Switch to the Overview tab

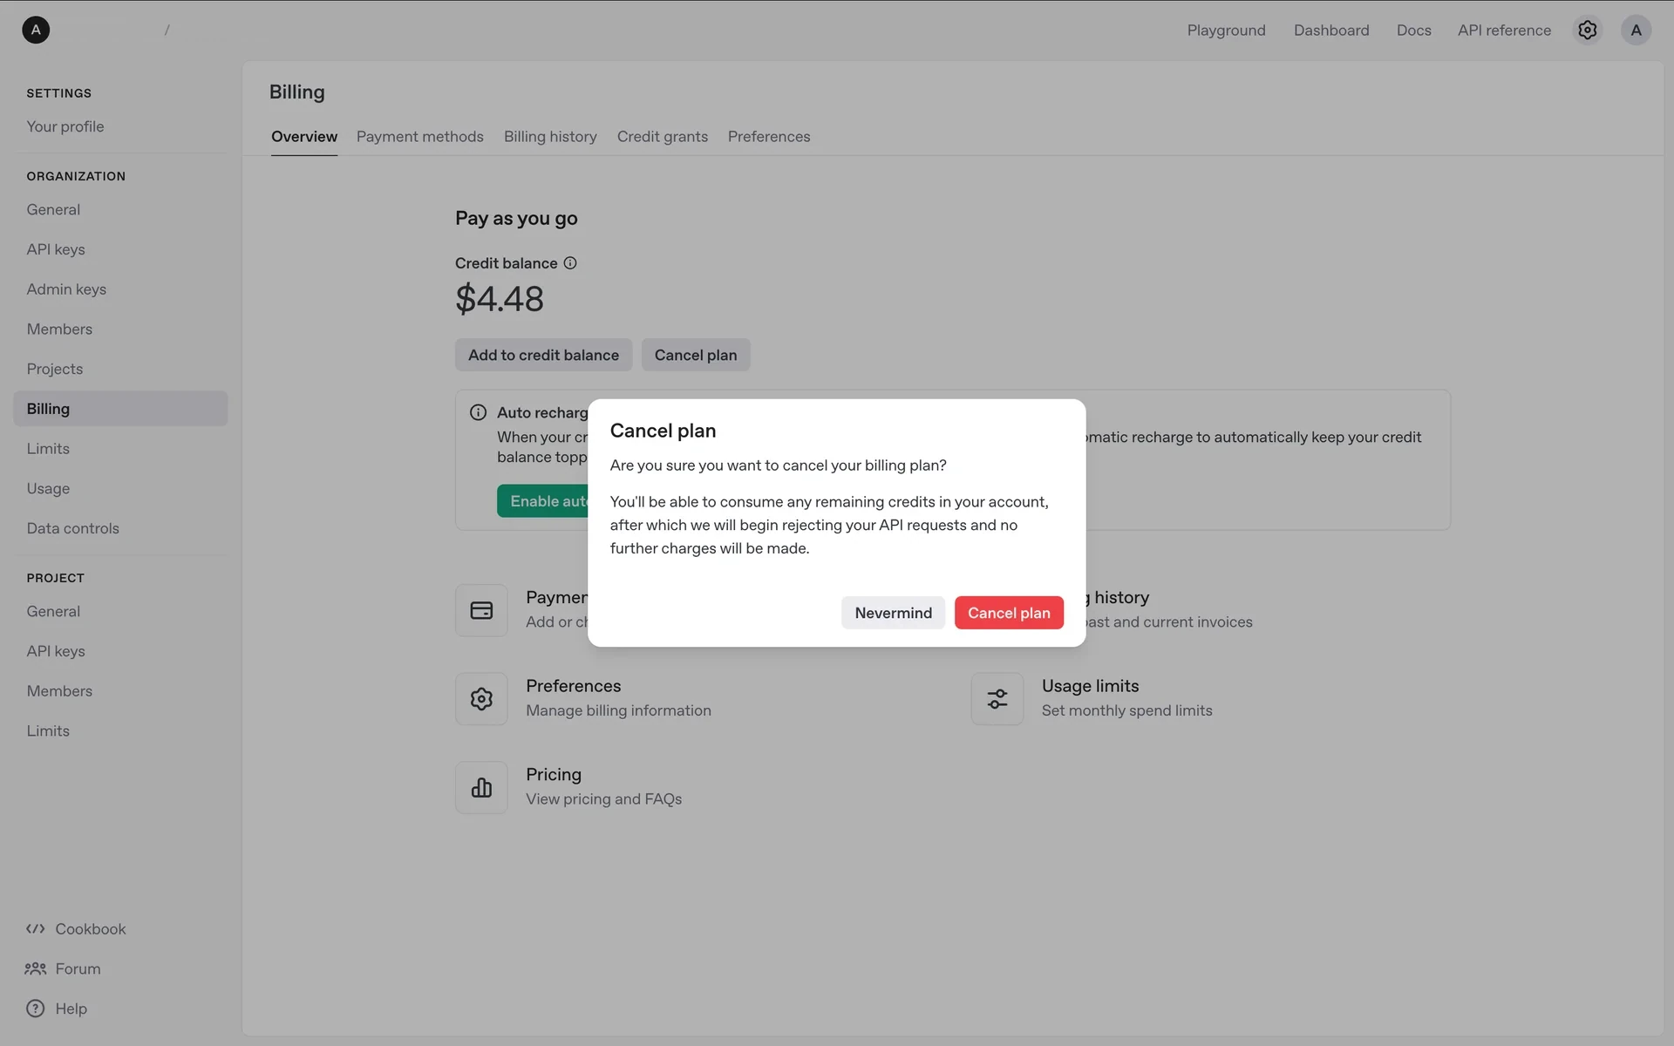pyautogui.click(x=304, y=137)
